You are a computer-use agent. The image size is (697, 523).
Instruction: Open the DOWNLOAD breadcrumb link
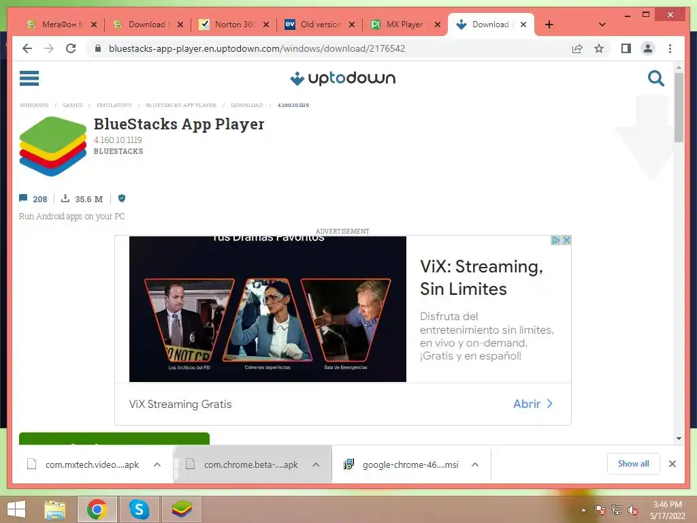click(x=246, y=106)
